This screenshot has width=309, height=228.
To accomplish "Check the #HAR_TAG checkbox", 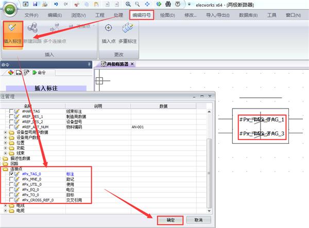I will coord(11,111).
